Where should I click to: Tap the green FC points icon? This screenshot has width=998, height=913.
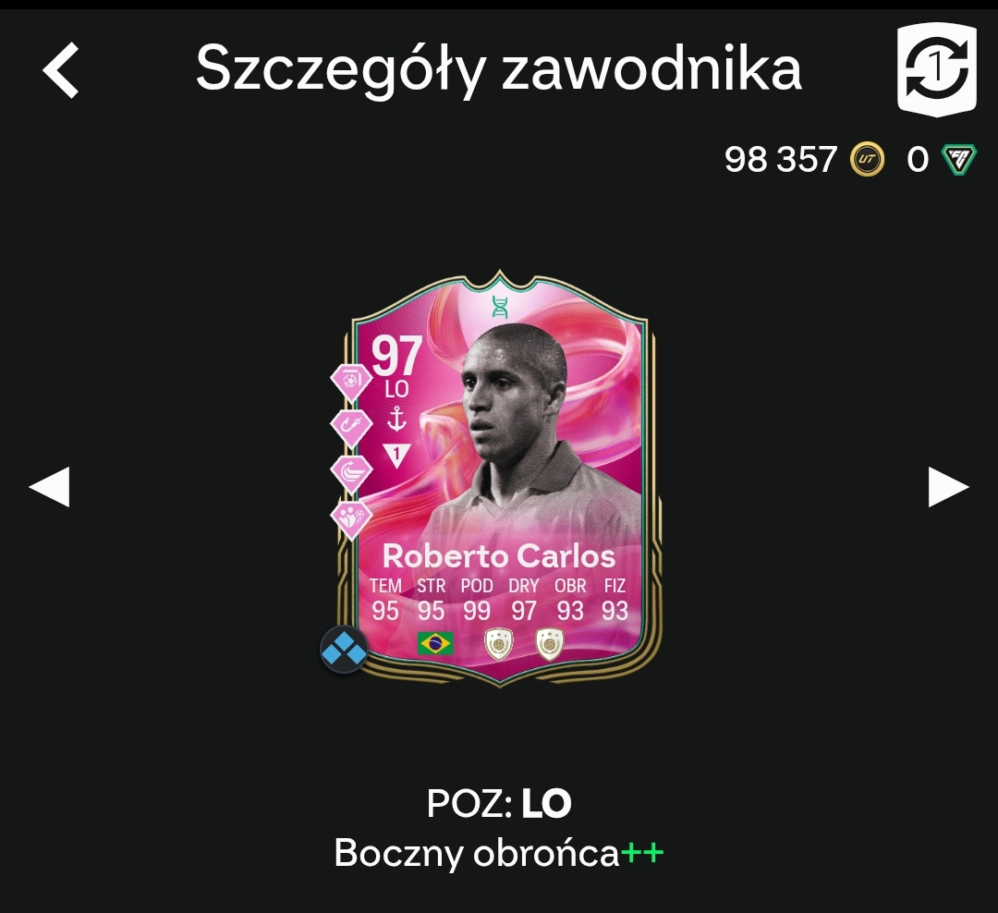pos(958,159)
